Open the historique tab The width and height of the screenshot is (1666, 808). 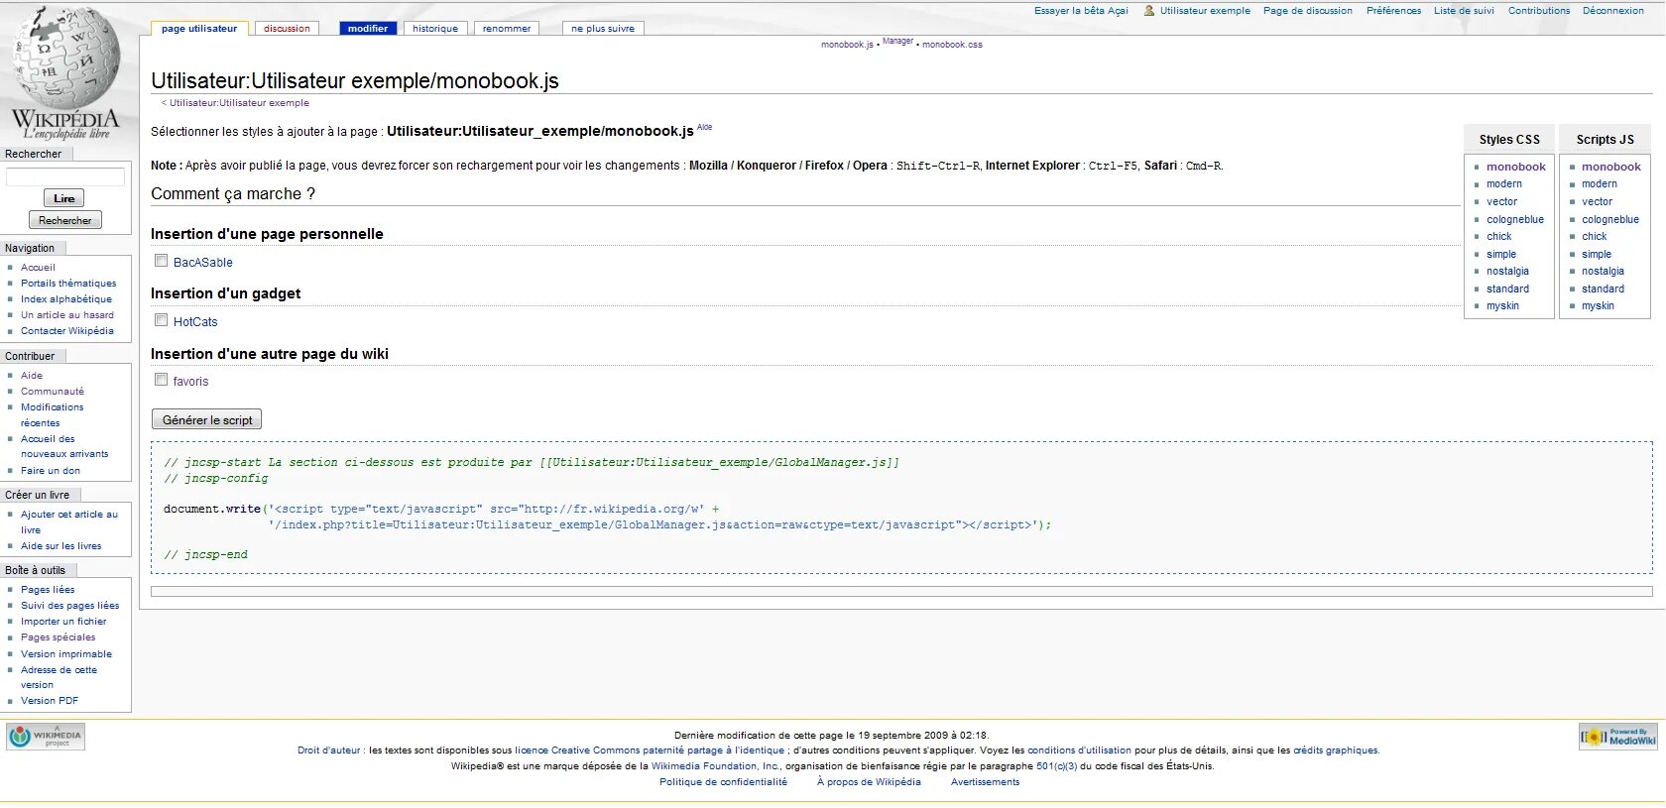pos(435,29)
